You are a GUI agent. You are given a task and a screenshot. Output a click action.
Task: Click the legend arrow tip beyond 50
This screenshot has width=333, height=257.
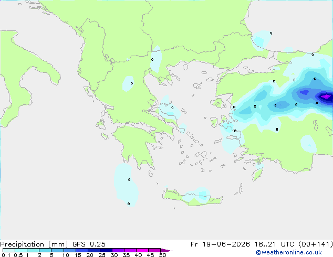pos(166,250)
